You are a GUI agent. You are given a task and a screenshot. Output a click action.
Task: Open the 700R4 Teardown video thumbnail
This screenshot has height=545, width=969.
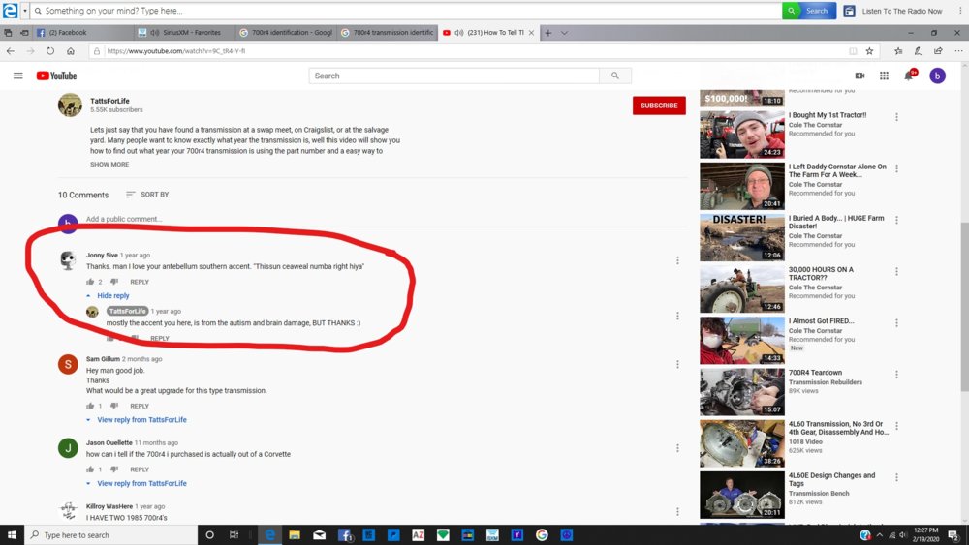tap(741, 392)
